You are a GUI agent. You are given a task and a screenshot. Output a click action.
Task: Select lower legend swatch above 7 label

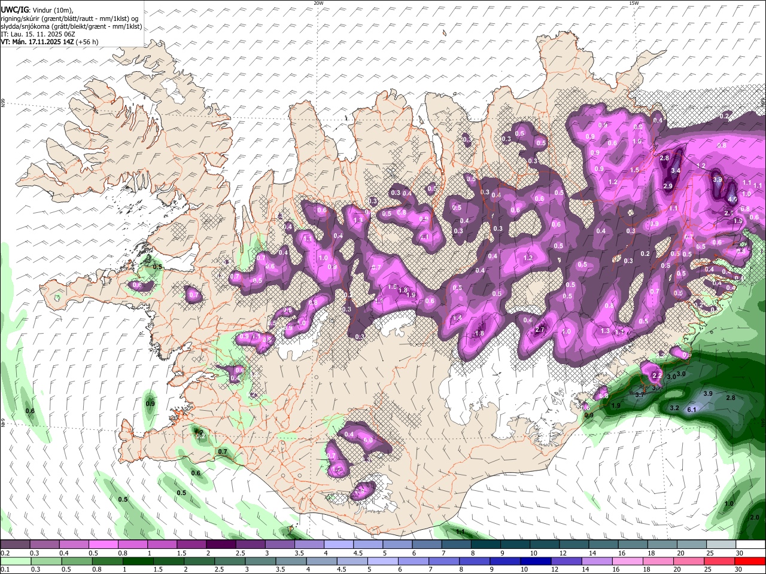[x=444, y=561]
